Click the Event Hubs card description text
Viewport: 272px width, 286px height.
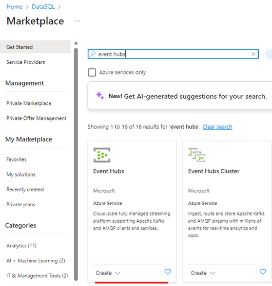click(x=131, y=221)
